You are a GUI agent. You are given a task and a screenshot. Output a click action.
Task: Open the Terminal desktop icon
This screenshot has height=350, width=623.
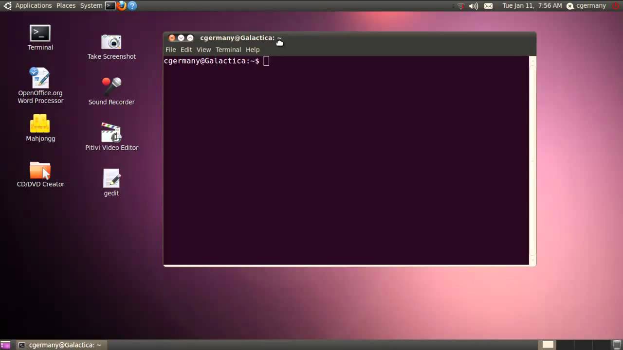pyautogui.click(x=40, y=38)
